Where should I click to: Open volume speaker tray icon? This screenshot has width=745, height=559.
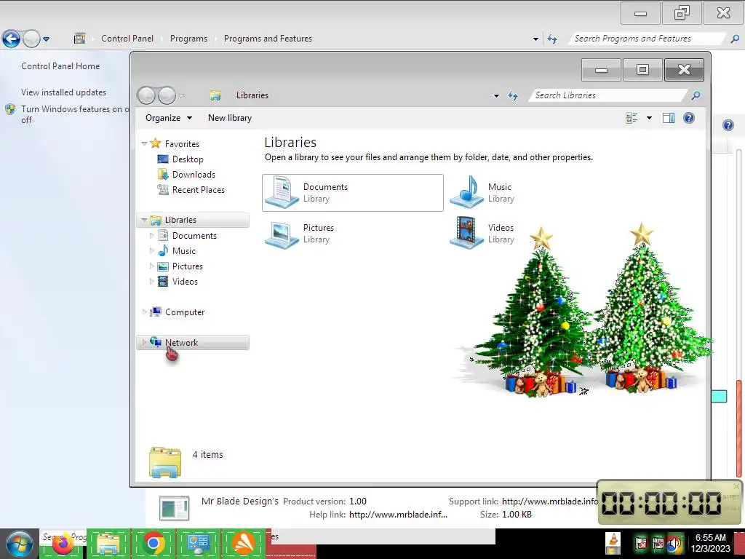674,543
